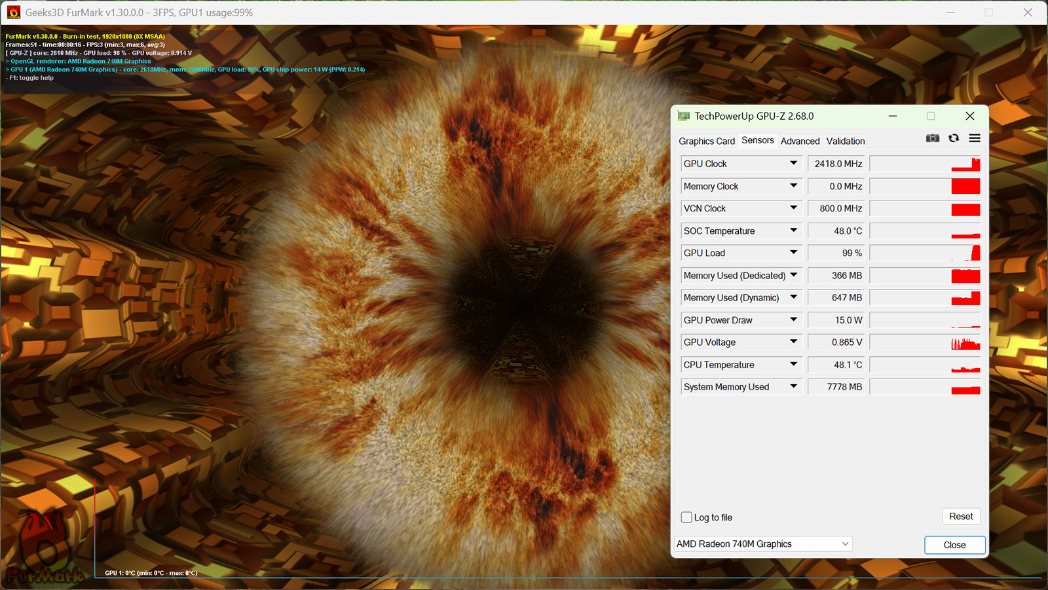Image resolution: width=1048 pixels, height=590 pixels.
Task: Expand the GPU Clock sensor dropdown
Action: pos(793,164)
